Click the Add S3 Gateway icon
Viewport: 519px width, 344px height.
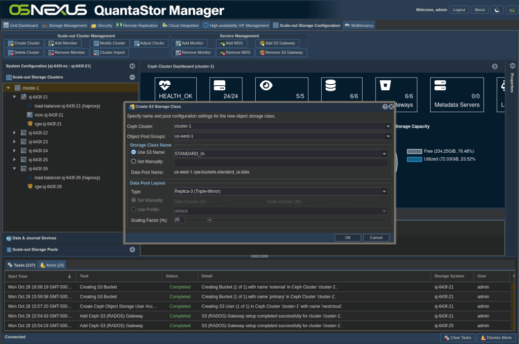[x=262, y=44]
